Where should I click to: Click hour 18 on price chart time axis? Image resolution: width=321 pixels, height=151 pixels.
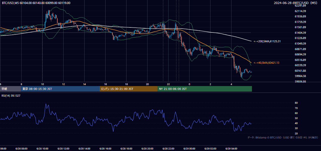[x=126, y=84]
